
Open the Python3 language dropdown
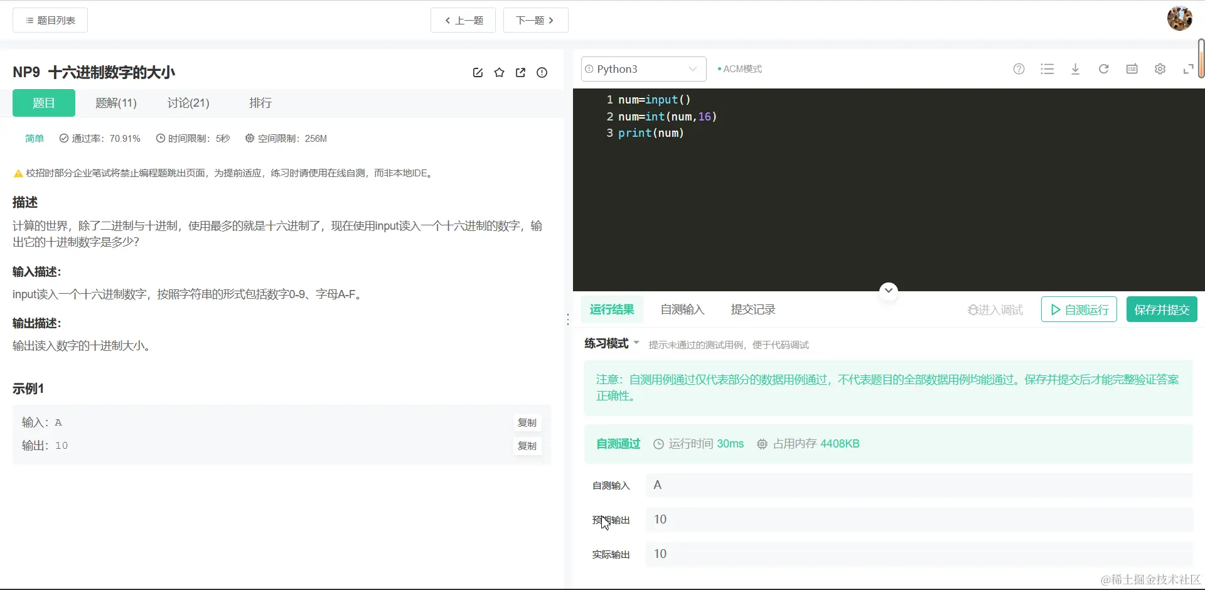click(642, 69)
